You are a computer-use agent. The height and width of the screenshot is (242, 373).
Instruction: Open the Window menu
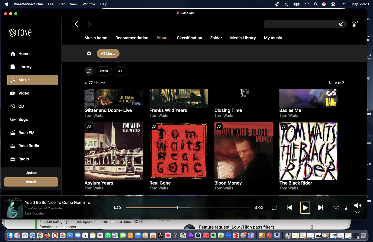pos(89,4)
